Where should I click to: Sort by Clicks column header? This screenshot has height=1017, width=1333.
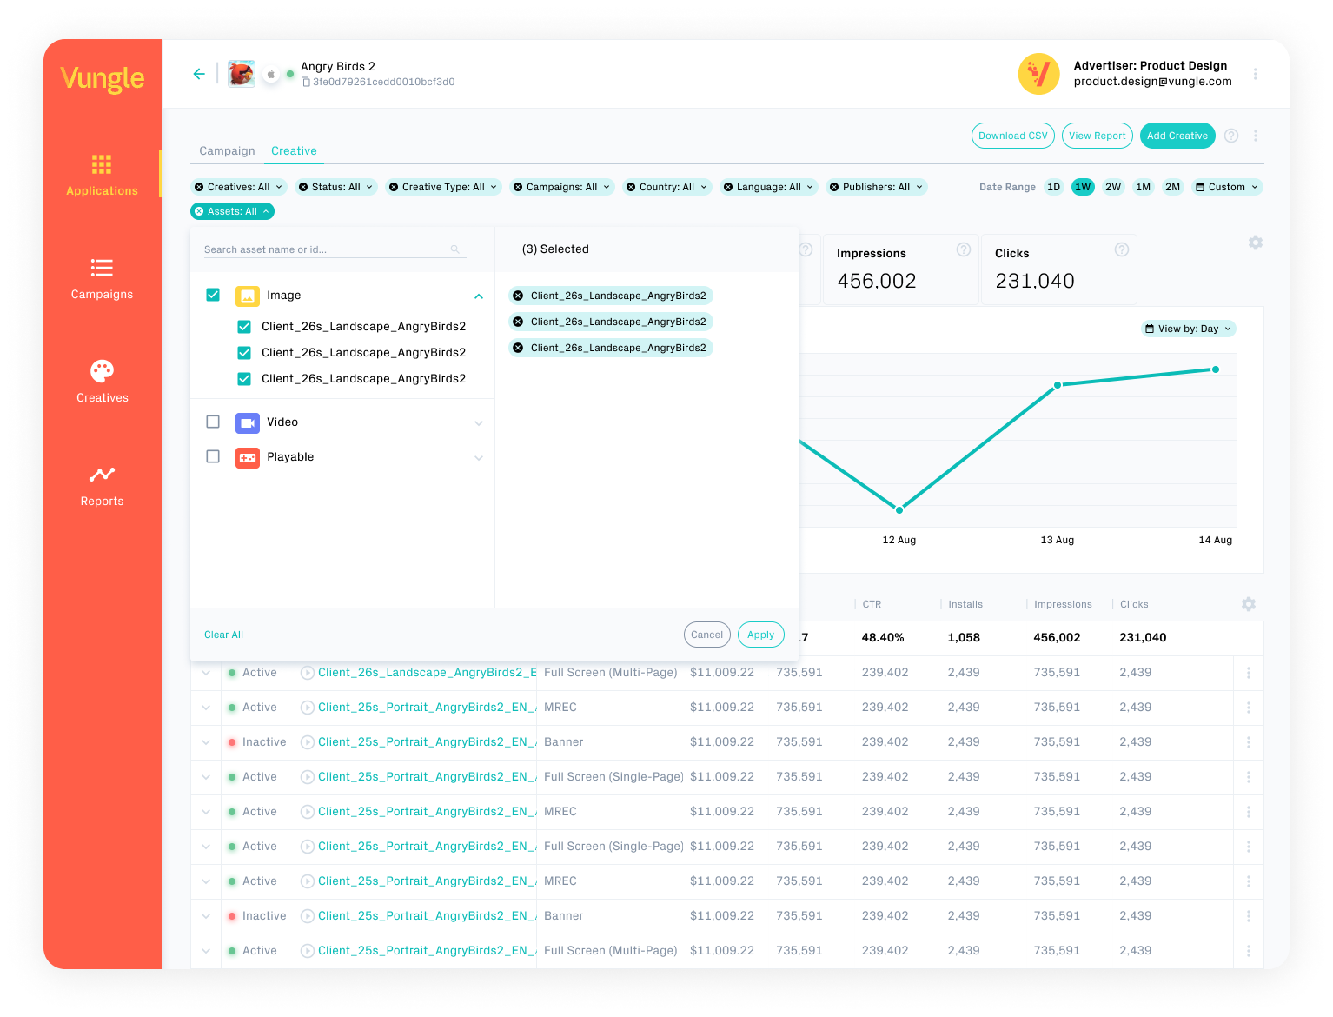(1134, 604)
